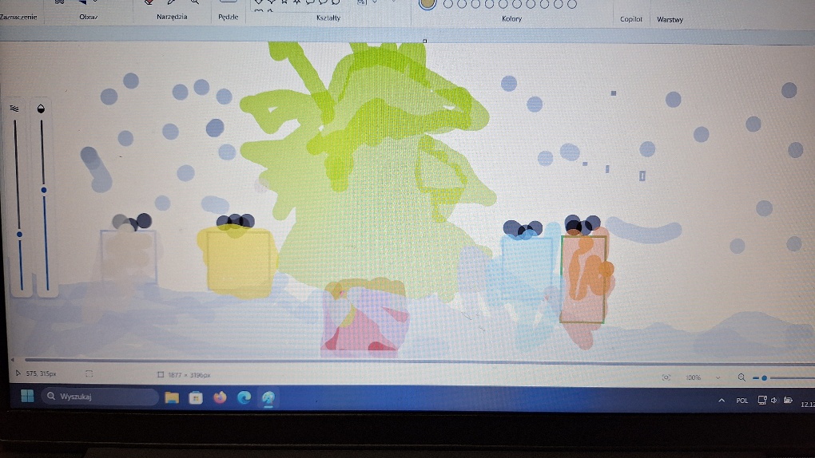Open the Copilot panel in the ribbon

631,19
